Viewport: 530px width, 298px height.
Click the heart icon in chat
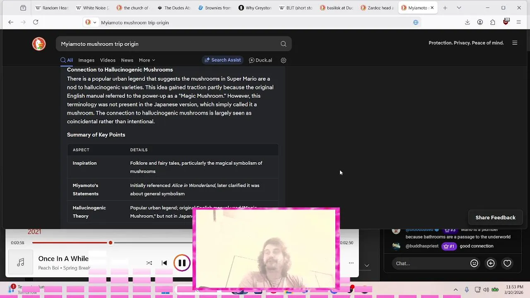click(x=507, y=263)
